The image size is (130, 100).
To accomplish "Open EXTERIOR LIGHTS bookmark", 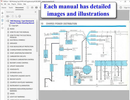I will [x=16, y=73].
